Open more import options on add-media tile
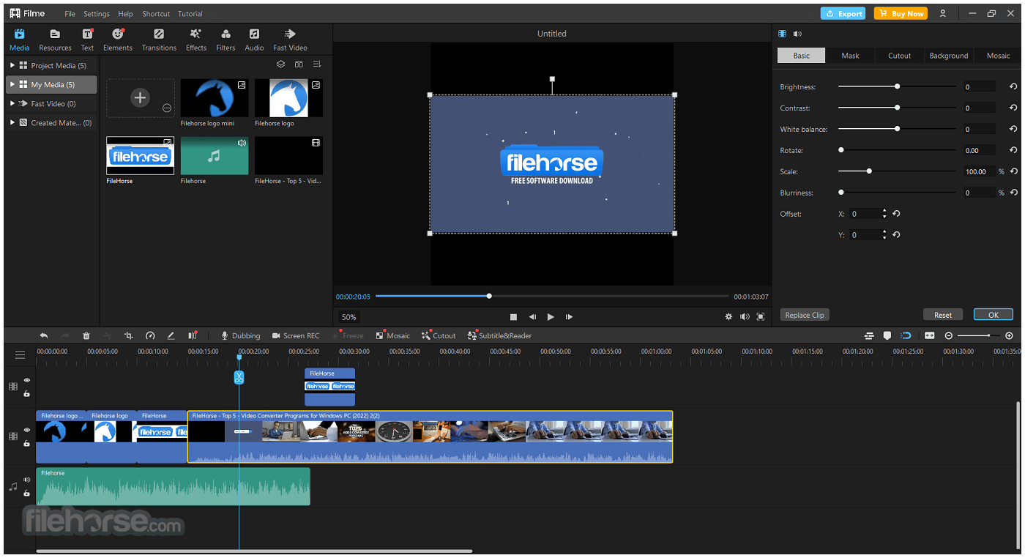Image resolution: width=1025 pixels, height=558 pixels. [167, 108]
